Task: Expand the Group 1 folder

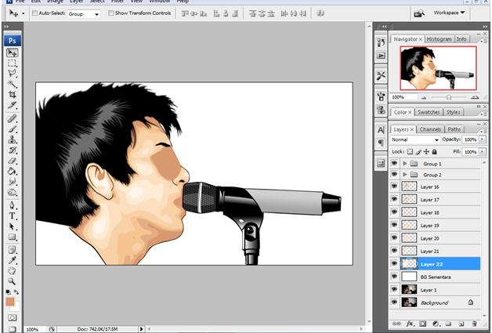Action: point(405,164)
